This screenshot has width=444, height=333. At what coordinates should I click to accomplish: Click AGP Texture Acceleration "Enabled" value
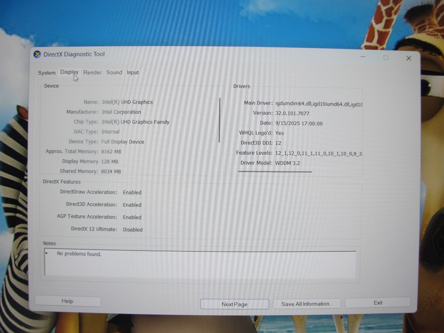click(x=132, y=218)
